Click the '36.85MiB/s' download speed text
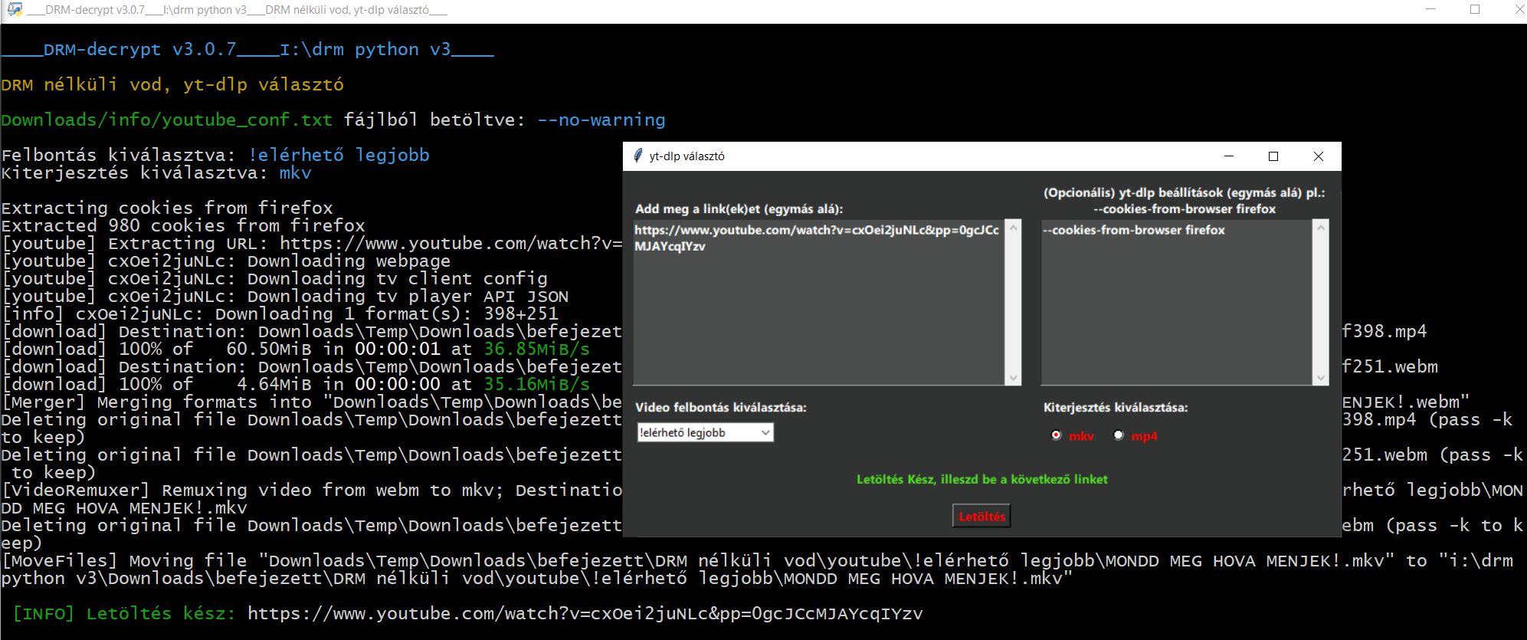 (x=536, y=350)
